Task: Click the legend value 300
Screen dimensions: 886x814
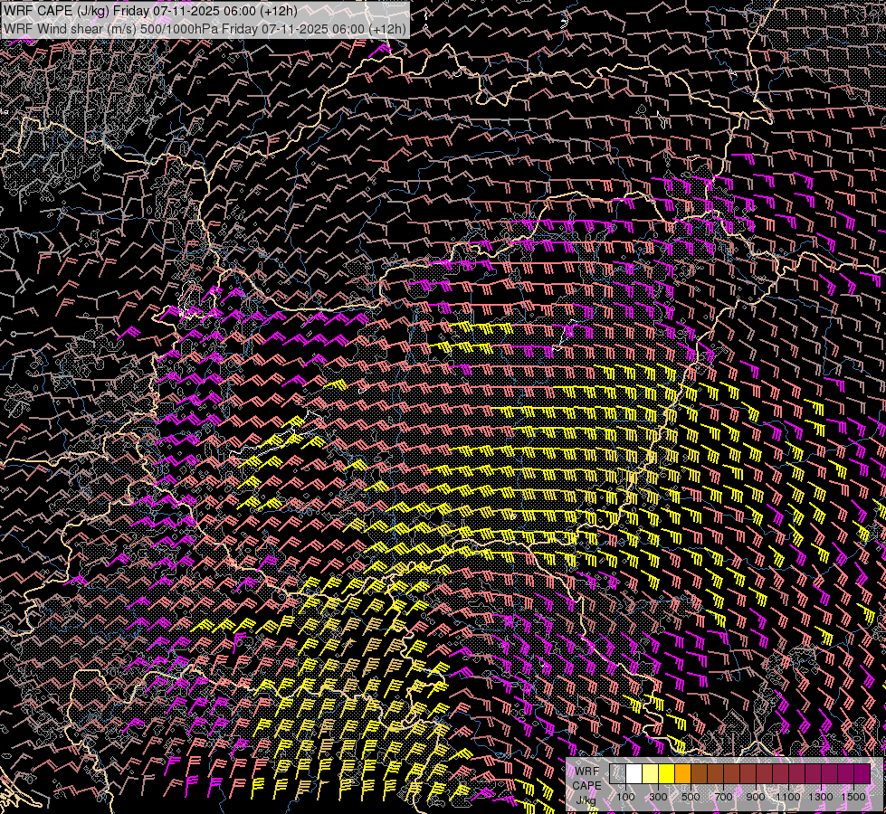Action: (x=658, y=797)
